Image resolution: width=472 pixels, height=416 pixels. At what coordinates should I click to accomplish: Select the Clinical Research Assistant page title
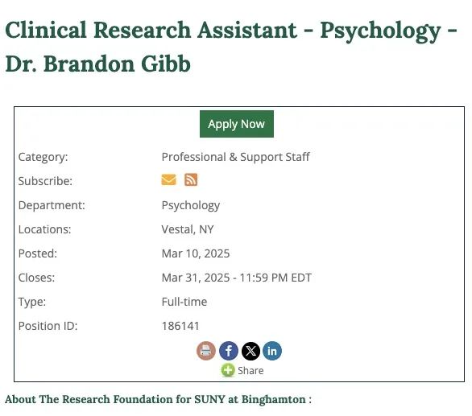coord(231,47)
